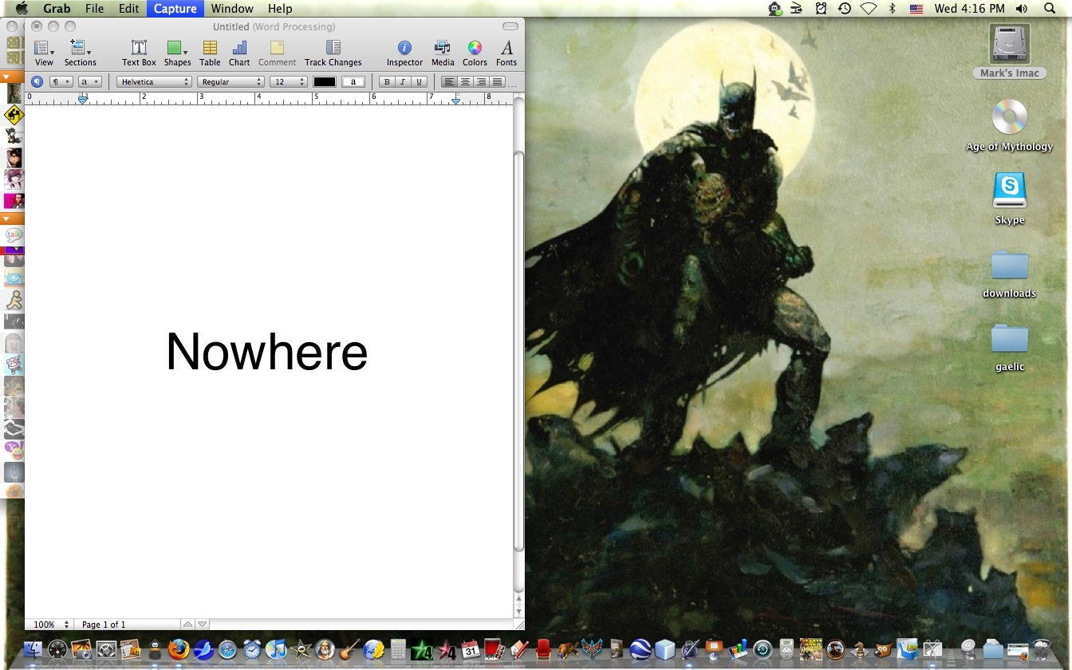1072x670 pixels.
Task: Align text left
Action: 449,81
